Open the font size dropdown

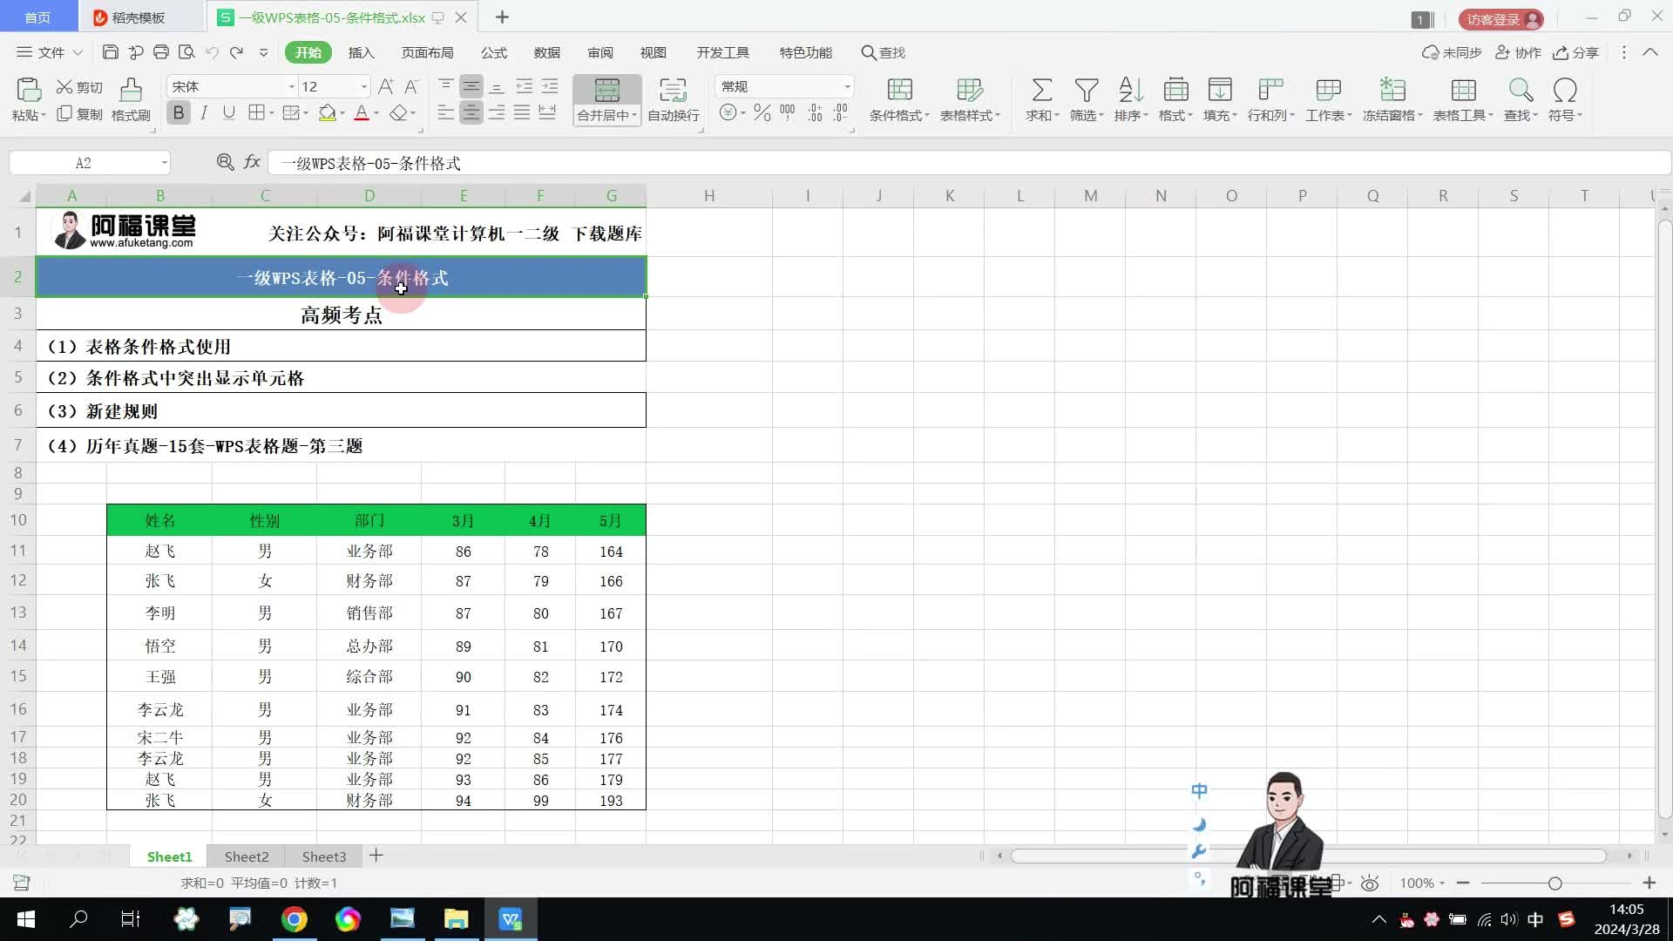click(x=363, y=87)
